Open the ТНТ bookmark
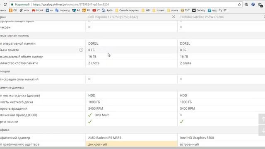This screenshot has height=149, width=265. click(x=185, y=10)
